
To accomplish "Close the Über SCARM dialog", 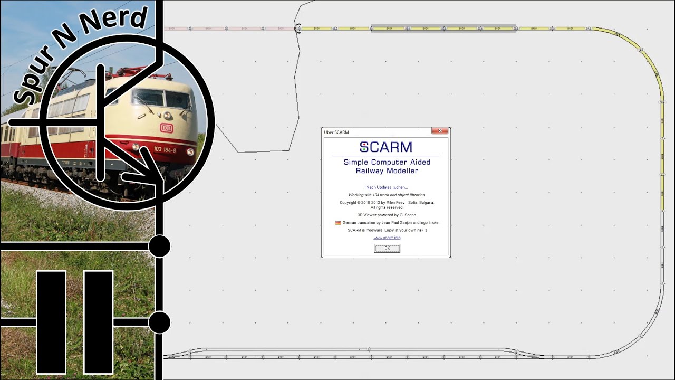I will click(440, 130).
